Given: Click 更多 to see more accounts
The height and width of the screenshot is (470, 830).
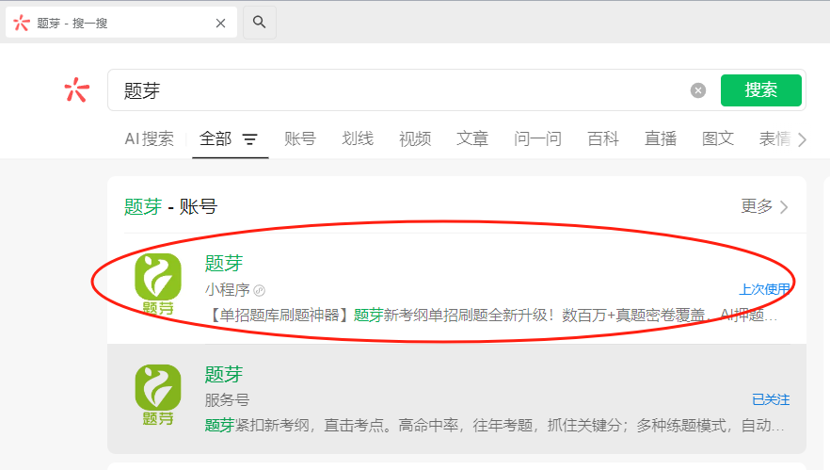Looking at the screenshot, I should [x=764, y=206].
